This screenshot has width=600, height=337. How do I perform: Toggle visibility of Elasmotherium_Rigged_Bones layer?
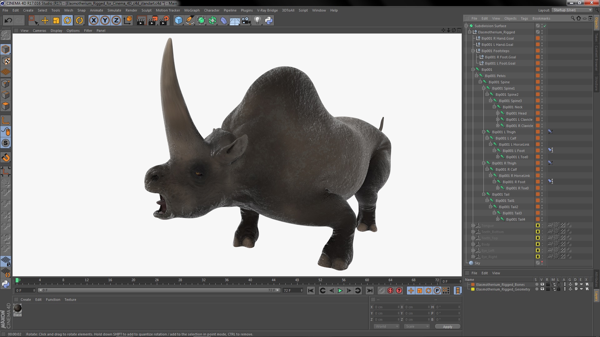[542, 285]
